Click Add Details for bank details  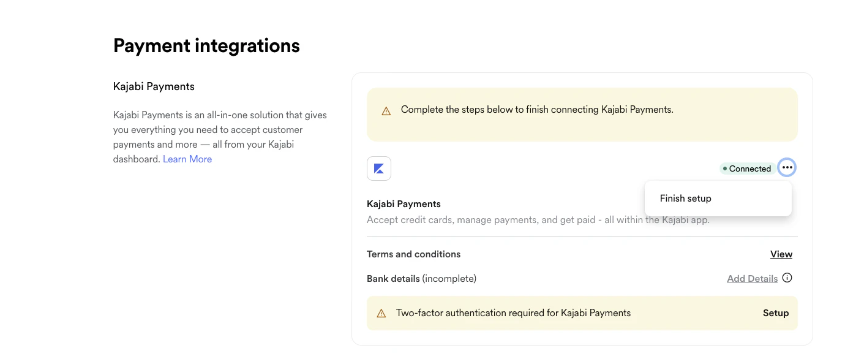pos(752,279)
